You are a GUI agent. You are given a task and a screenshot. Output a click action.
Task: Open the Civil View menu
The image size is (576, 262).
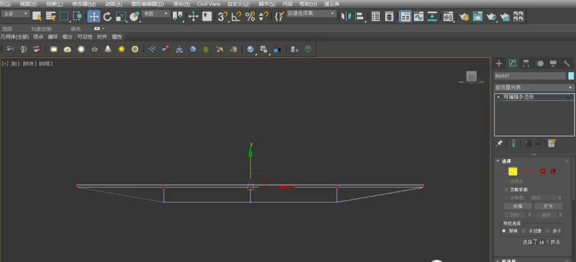pos(209,4)
